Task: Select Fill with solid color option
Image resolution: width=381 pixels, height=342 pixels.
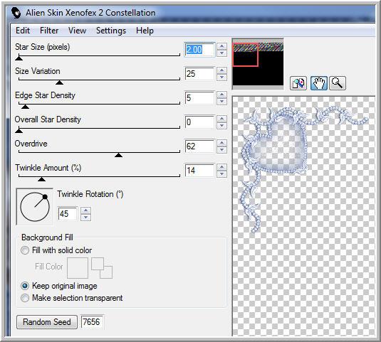Action: point(25,250)
